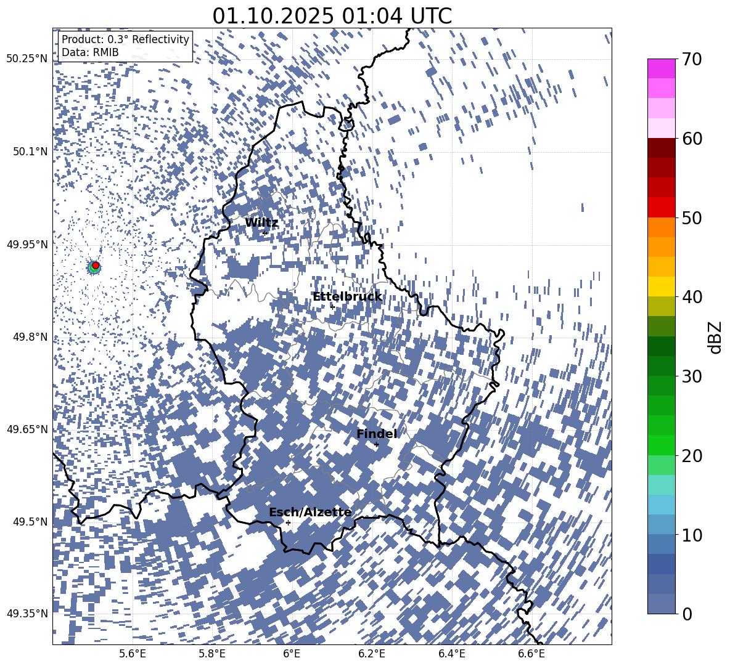Click the Wiltz location cross marker
Viewport: 730px width, 666px height.
pyautogui.click(x=265, y=233)
